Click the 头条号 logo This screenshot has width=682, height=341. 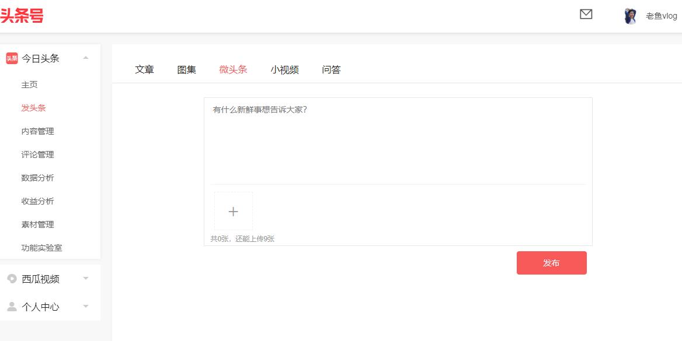19,15
